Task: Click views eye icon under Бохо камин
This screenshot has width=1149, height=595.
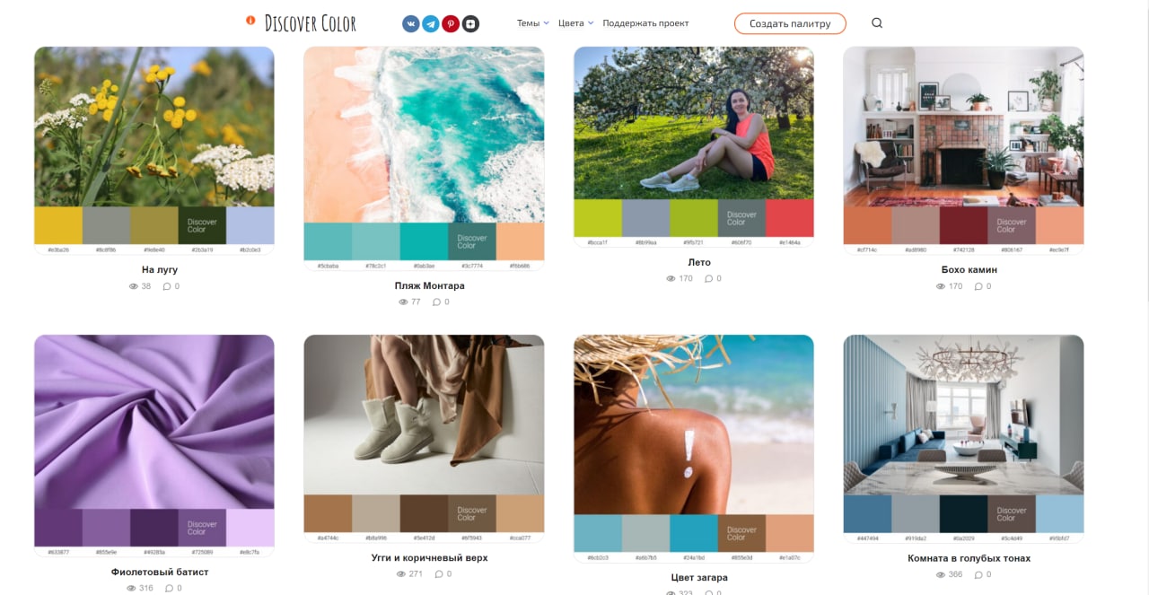Action: pos(941,286)
